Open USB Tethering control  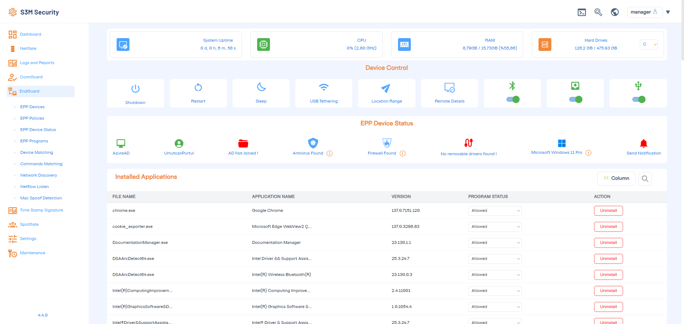tap(324, 87)
